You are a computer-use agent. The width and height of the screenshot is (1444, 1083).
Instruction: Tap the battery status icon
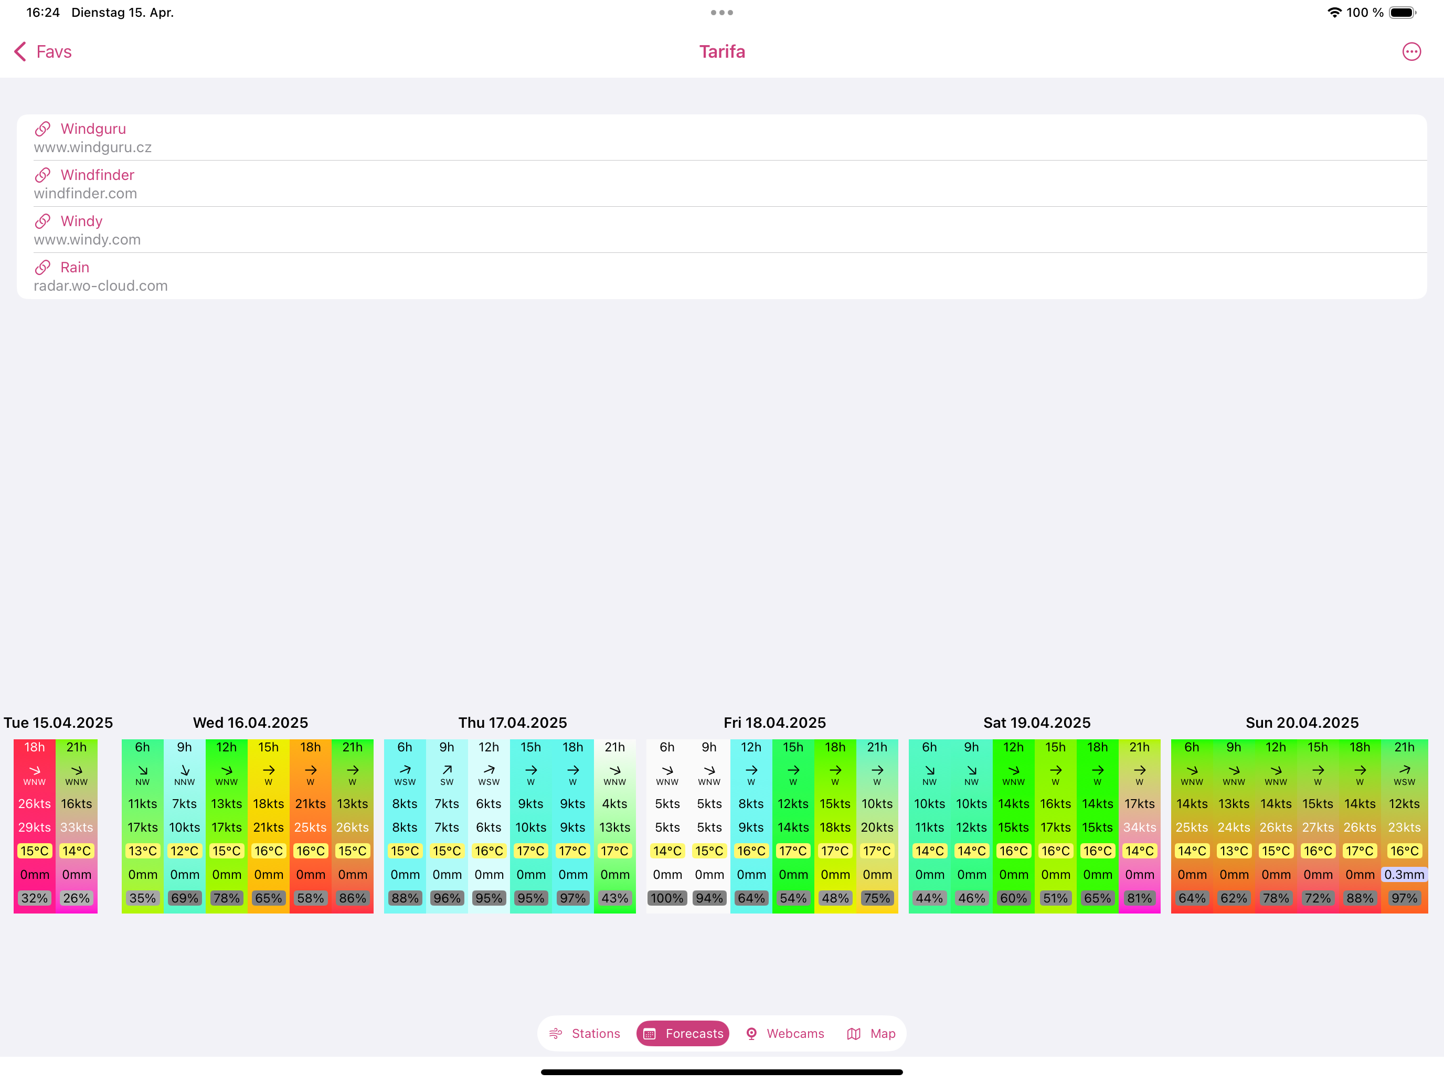(1402, 13)
